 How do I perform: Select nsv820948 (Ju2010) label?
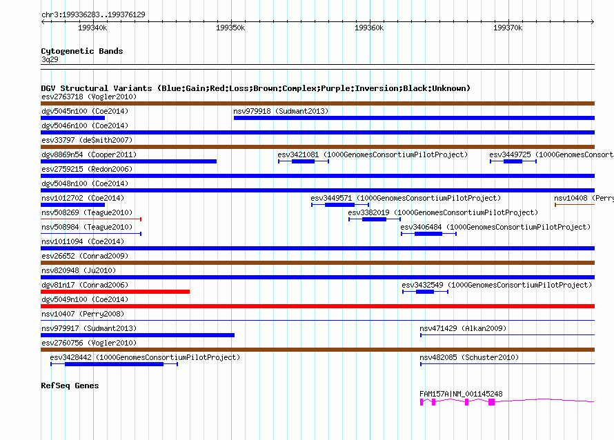tap(79, 270)
